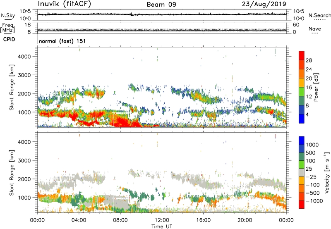This screenshot has height=229, width=331.
Task: Click the 'N.Sky' legend label
Action: [x=8, y=15]
